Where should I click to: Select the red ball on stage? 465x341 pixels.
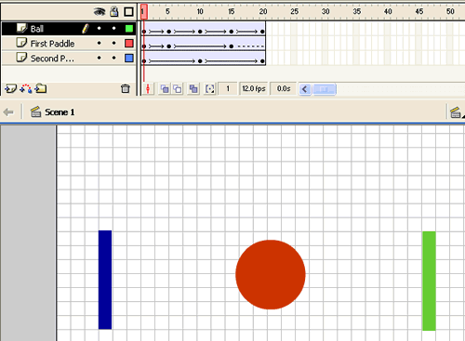point(271,275)
